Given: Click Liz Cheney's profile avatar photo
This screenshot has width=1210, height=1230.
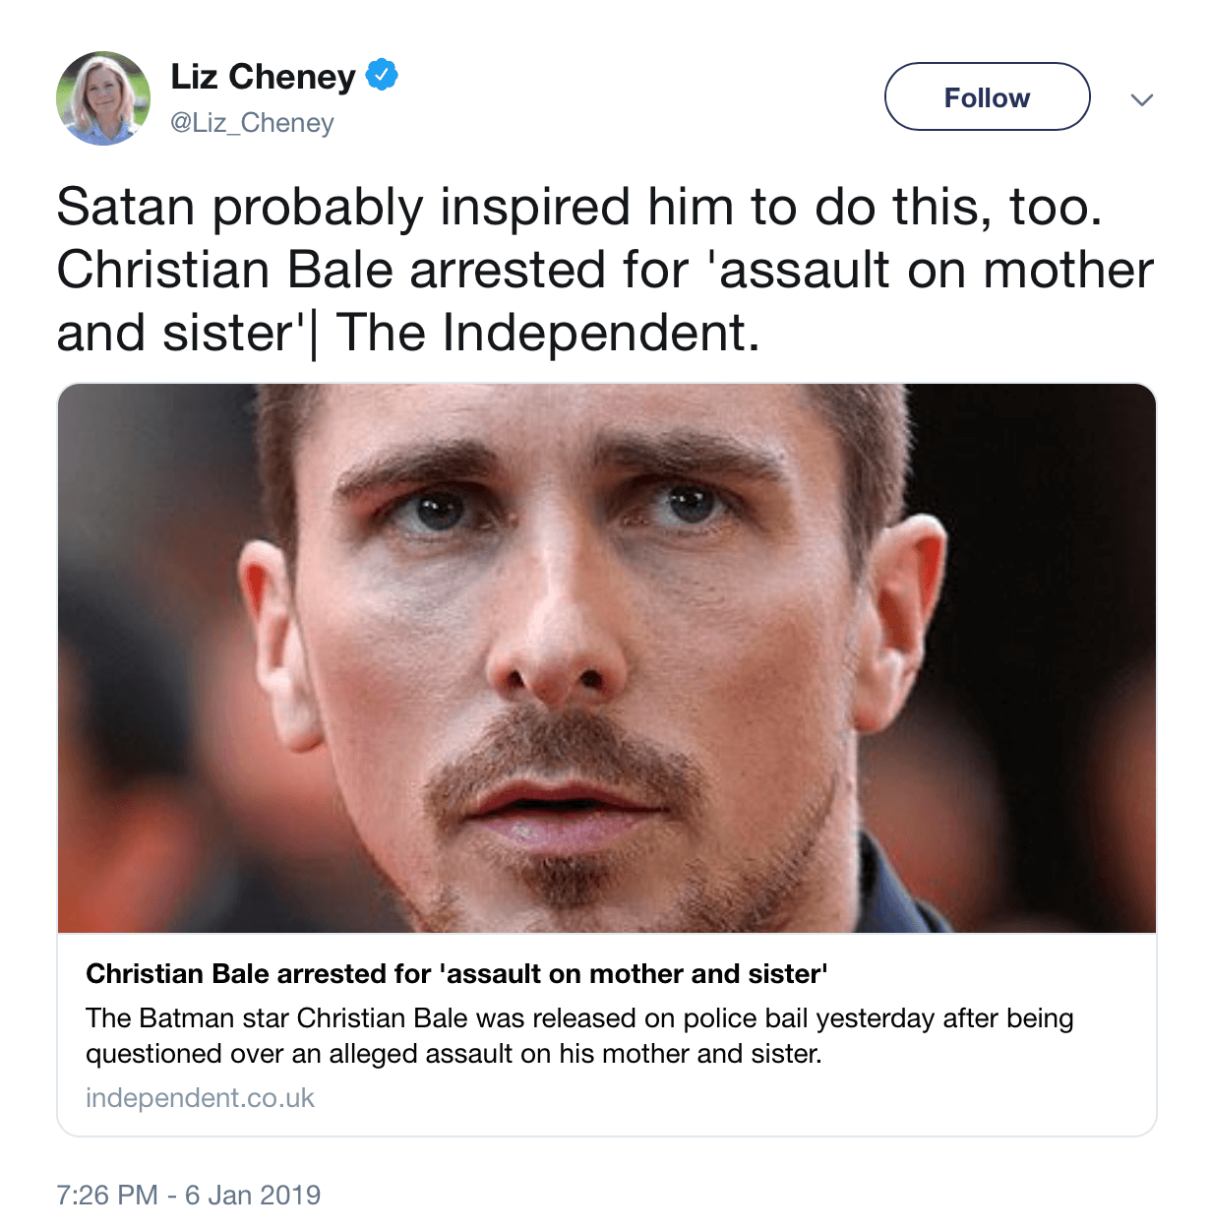Looking at the screenshot, I should 103,98.
